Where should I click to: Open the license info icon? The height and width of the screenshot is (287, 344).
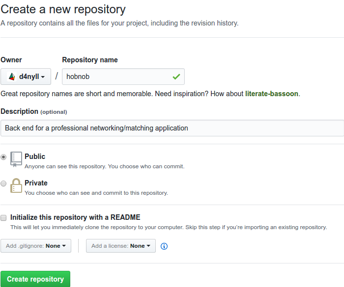coord(164,246)
